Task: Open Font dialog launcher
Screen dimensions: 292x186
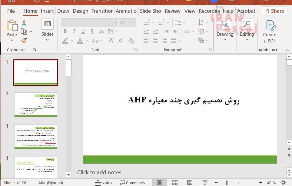Action: (136, 50)
